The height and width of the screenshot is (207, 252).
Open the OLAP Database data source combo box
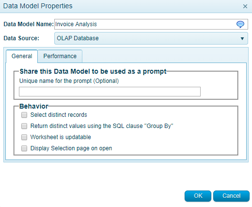coord(151,38)
